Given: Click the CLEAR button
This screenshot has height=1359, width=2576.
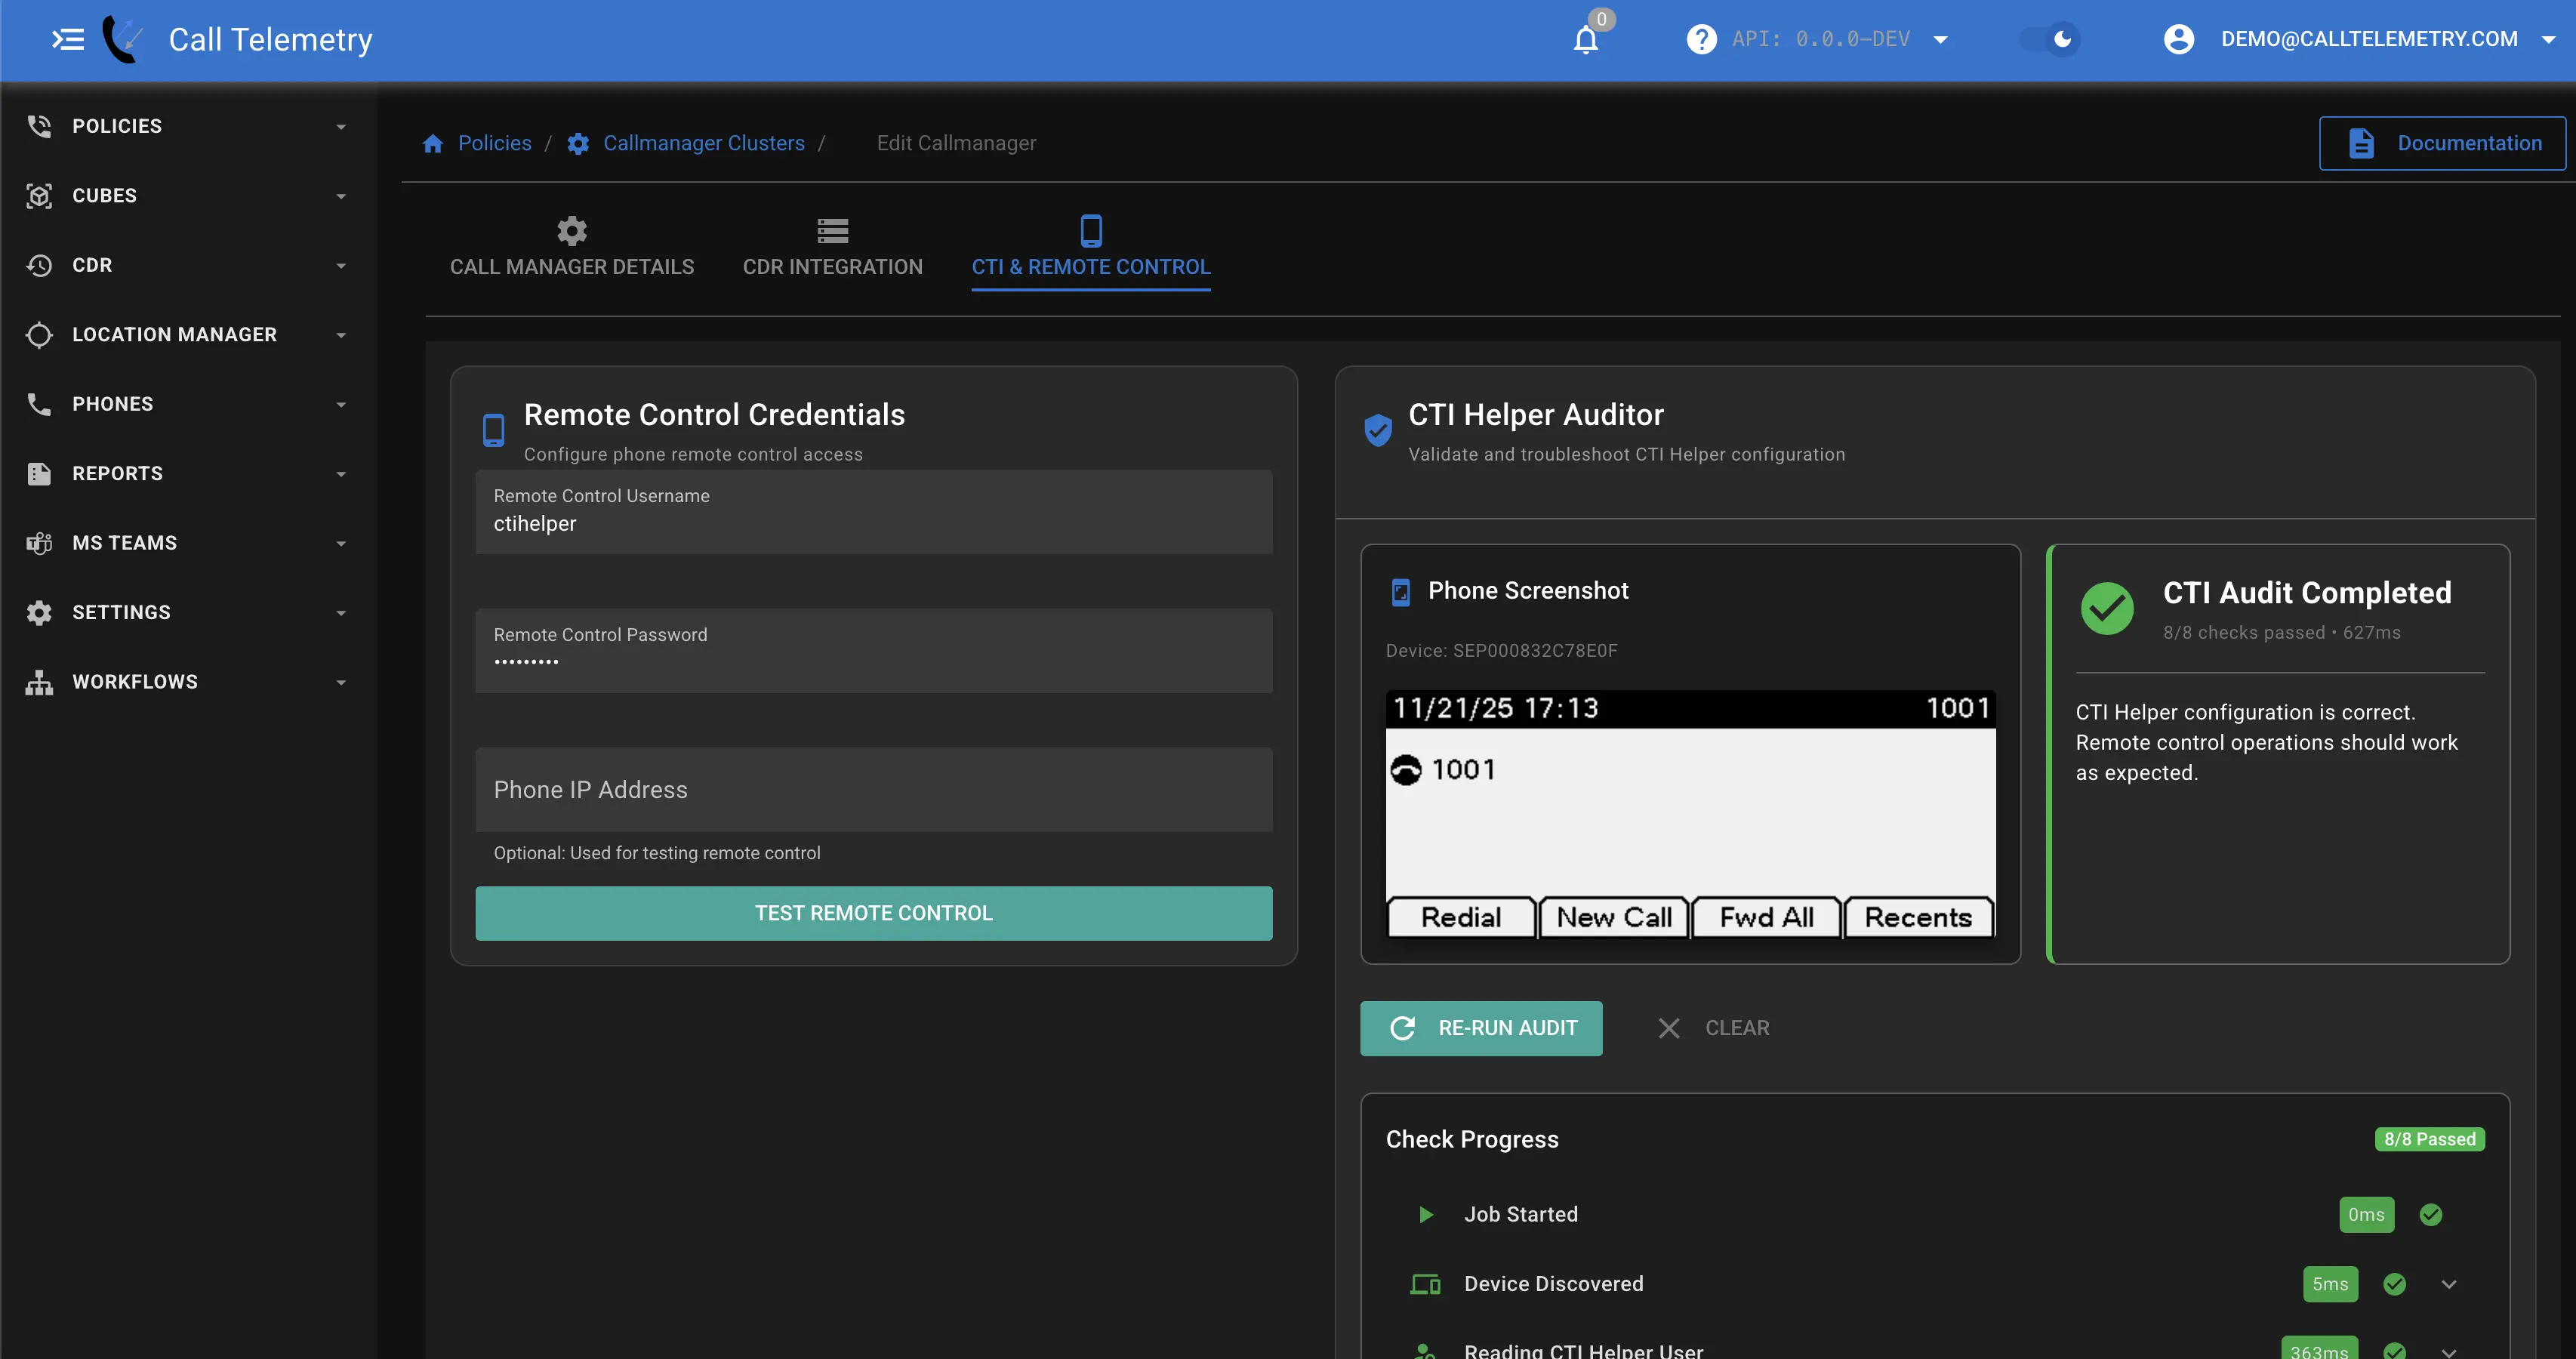Looking at the screenshot, I should 1713,1028.
